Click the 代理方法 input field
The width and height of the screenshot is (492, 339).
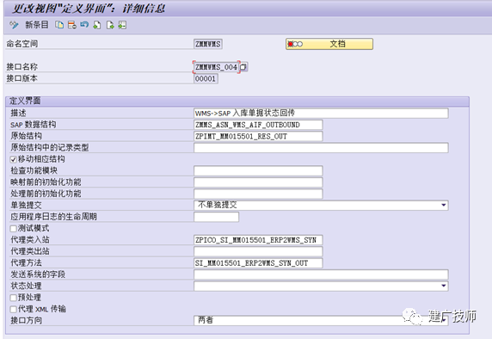(x=258, y=263)
